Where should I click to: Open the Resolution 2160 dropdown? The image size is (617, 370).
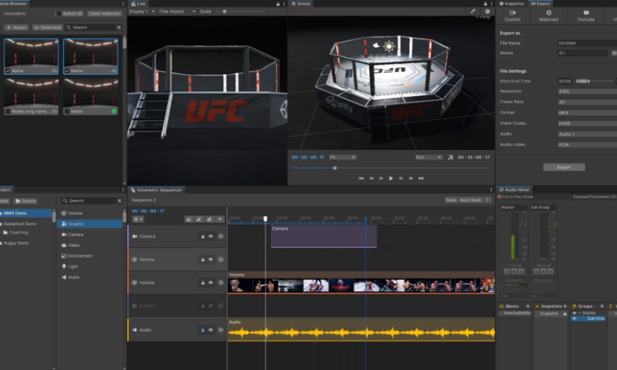[587, 91]
